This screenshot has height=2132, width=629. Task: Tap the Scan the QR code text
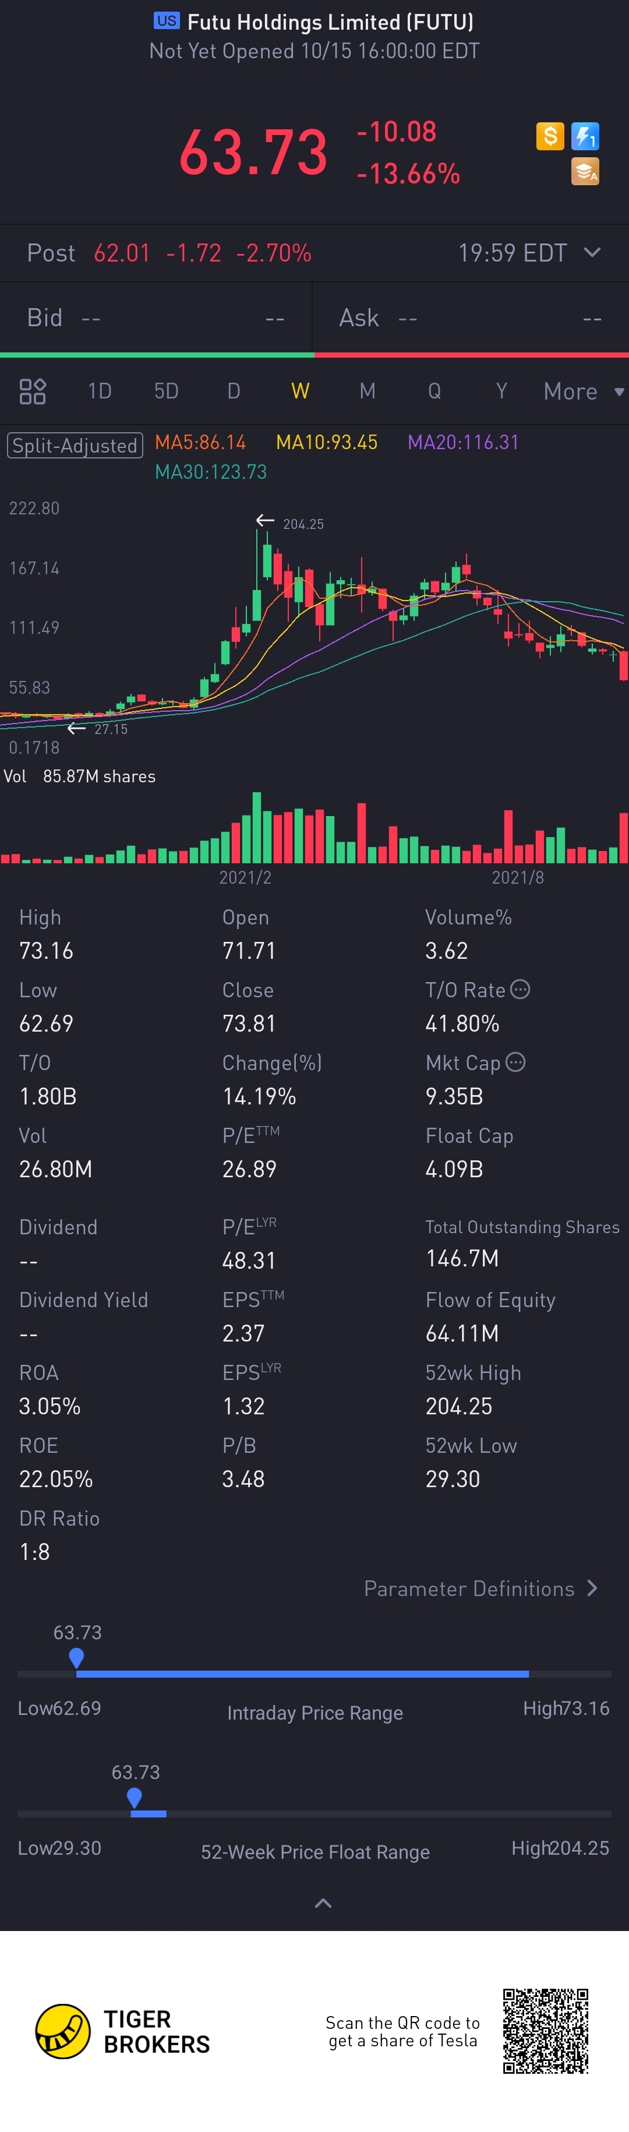click(403, 2031)
